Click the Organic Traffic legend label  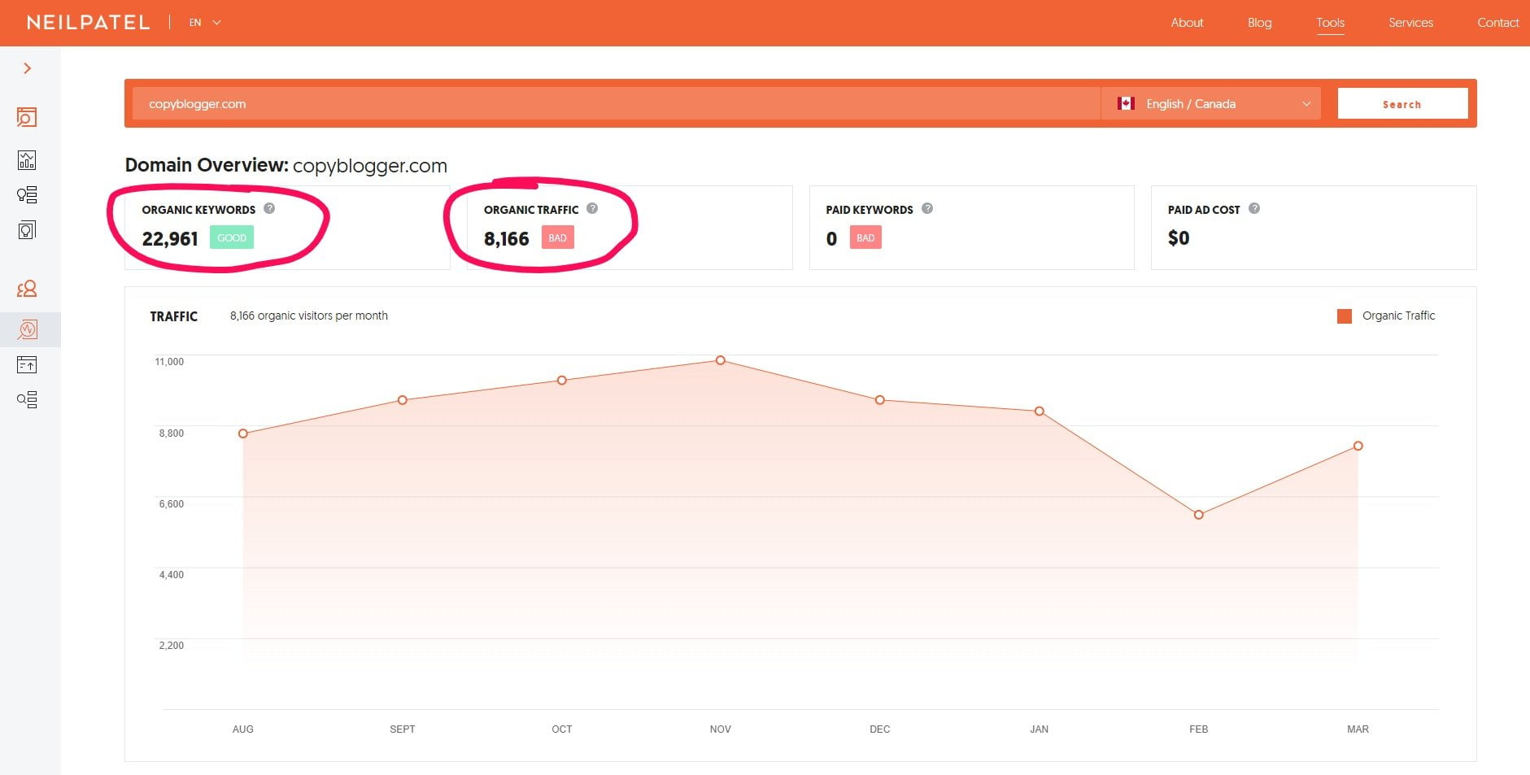click(1398, 316)
